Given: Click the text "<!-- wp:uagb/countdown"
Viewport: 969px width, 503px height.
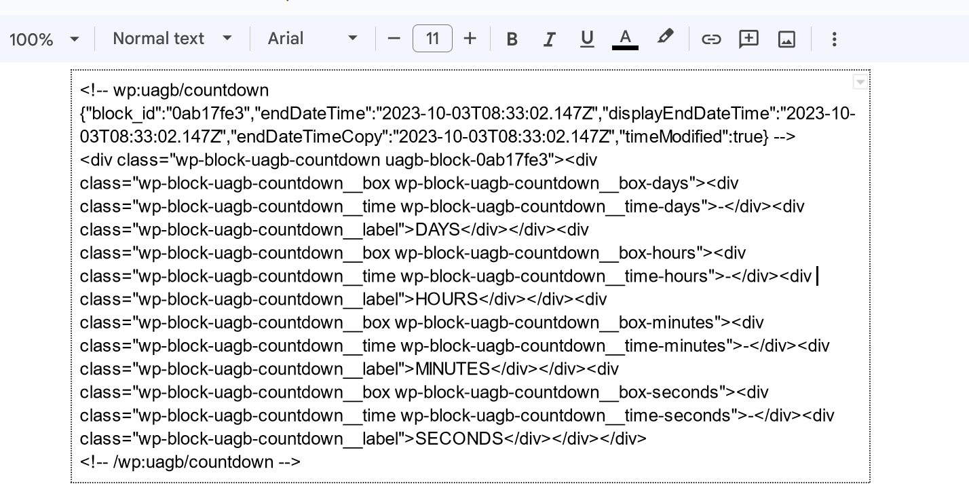Looking at the screenshot, I should (174, 90).
